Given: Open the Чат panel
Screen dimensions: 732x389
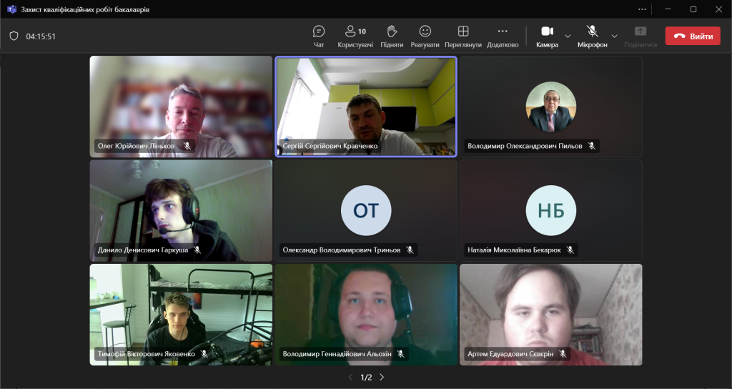Looking at the screenshot, I should (x=319, y=36).
